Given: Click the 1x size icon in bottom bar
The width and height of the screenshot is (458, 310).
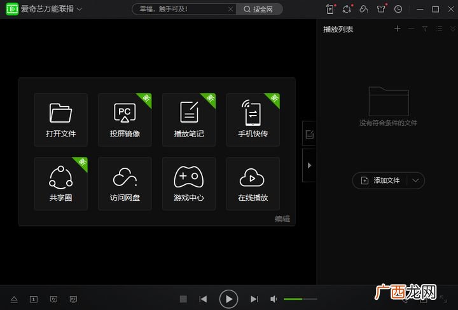Looking at the screenshot, I should coord(34,299).
